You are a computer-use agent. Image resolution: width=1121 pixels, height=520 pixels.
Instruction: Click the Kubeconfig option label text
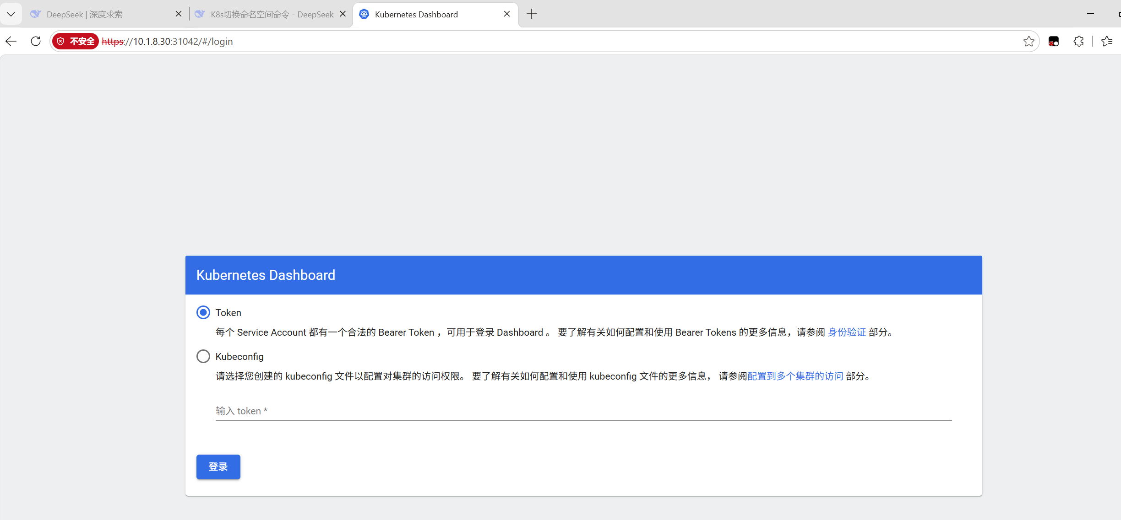[239, 357]
